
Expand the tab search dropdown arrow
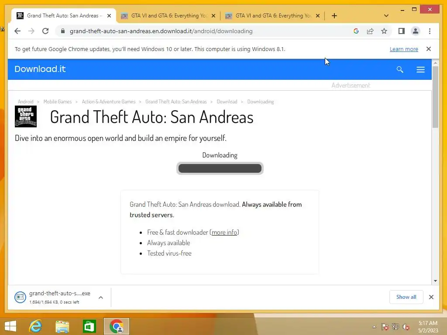pyautogui.click(x=386, y=16)
